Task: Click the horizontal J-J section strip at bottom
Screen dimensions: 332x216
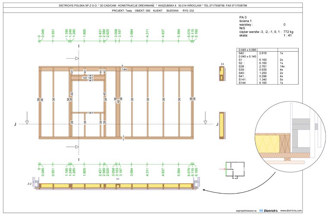Action: 117,184
